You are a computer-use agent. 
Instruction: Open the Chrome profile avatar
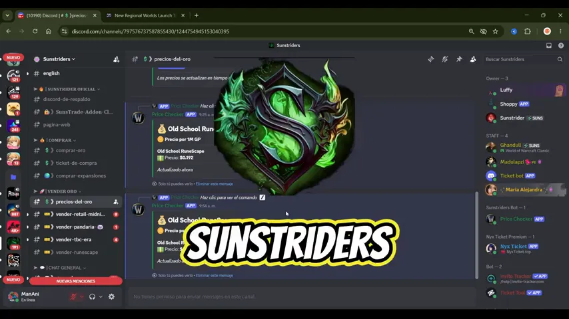547,31
